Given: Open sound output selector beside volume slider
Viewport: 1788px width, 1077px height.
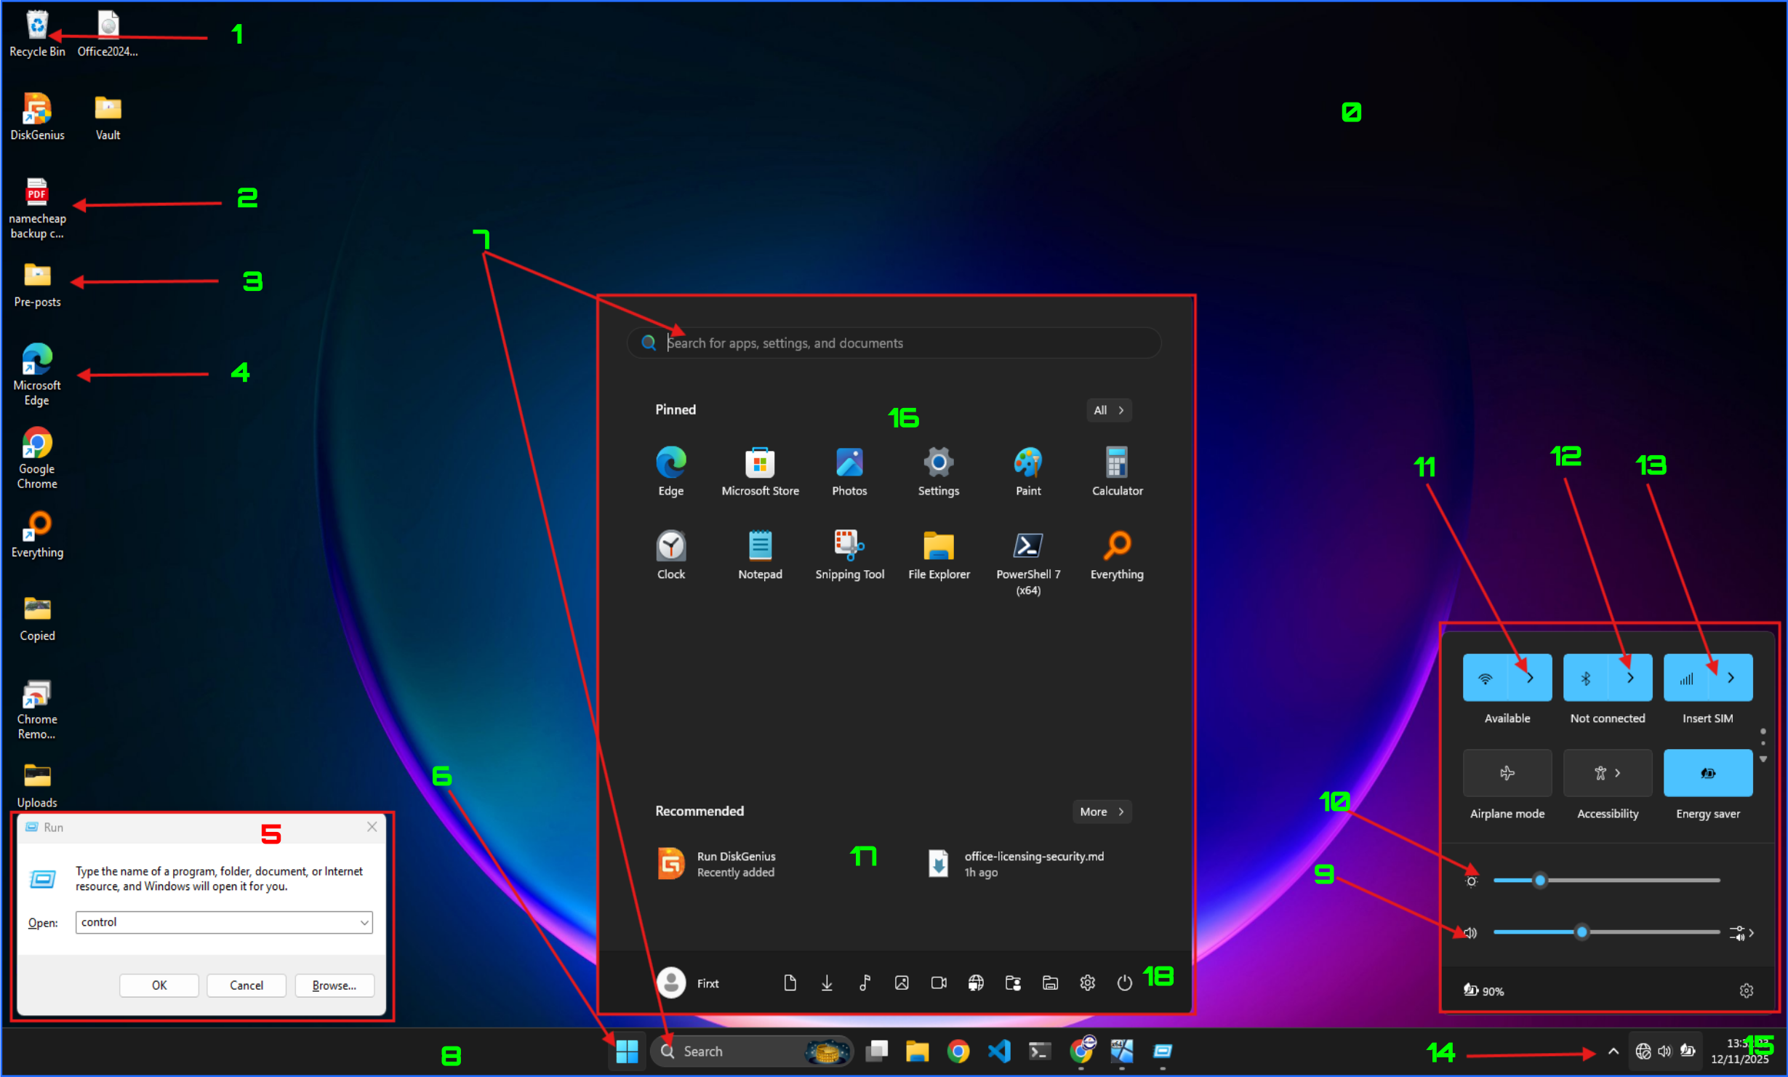Looking at the screenshot, I should (x=1741, y=933).
